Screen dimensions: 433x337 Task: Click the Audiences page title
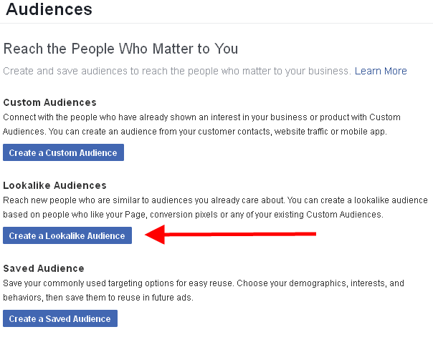(49, 10)
